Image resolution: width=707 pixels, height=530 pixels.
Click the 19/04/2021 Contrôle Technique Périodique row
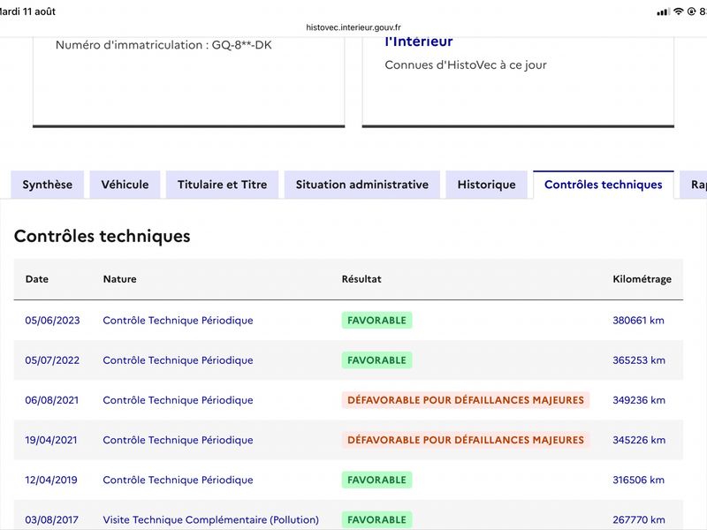(348, 440)
